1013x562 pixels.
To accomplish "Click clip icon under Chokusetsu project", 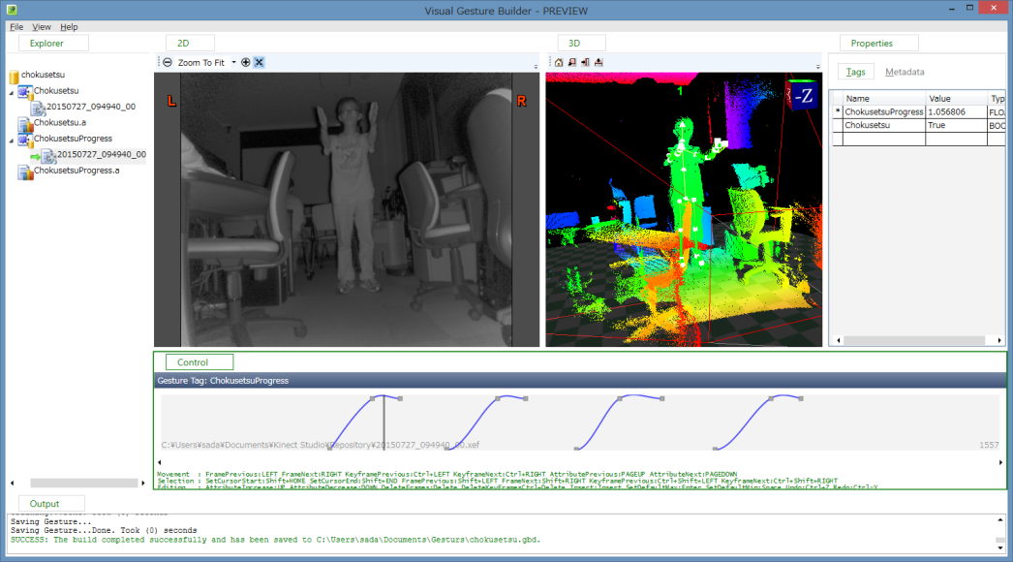I will 38,108.
